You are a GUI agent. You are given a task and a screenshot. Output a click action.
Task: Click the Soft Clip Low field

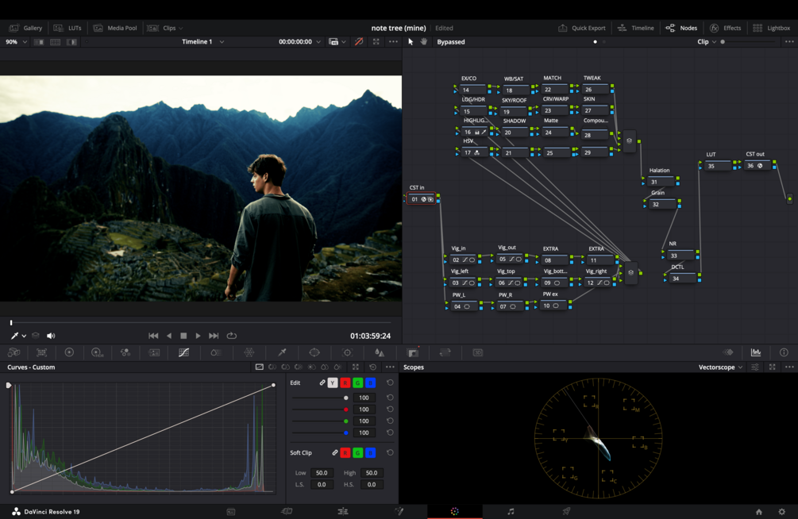click(321, 473)
